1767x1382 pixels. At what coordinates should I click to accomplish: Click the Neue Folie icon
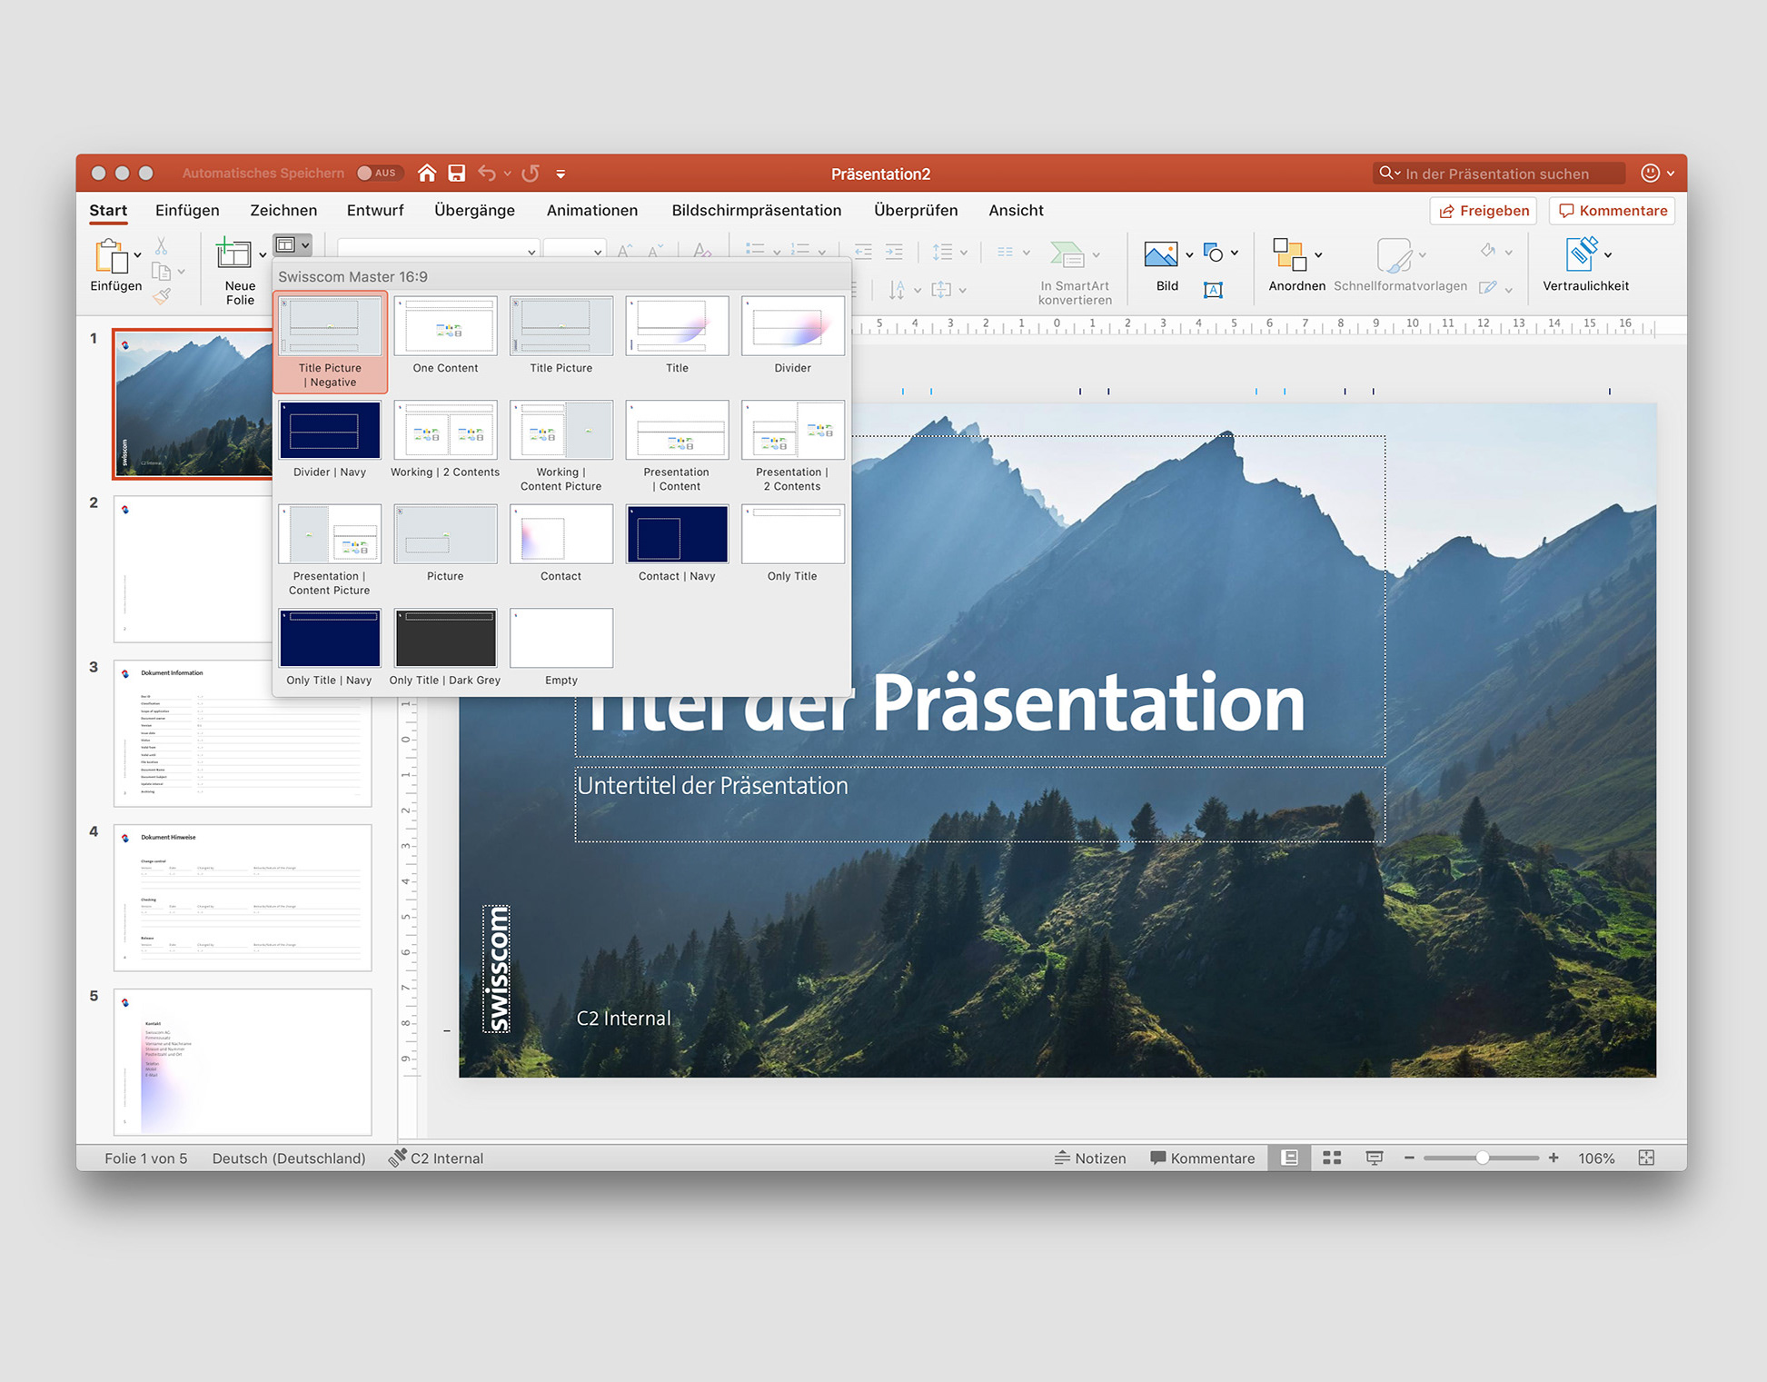click(x=233, y=254)
